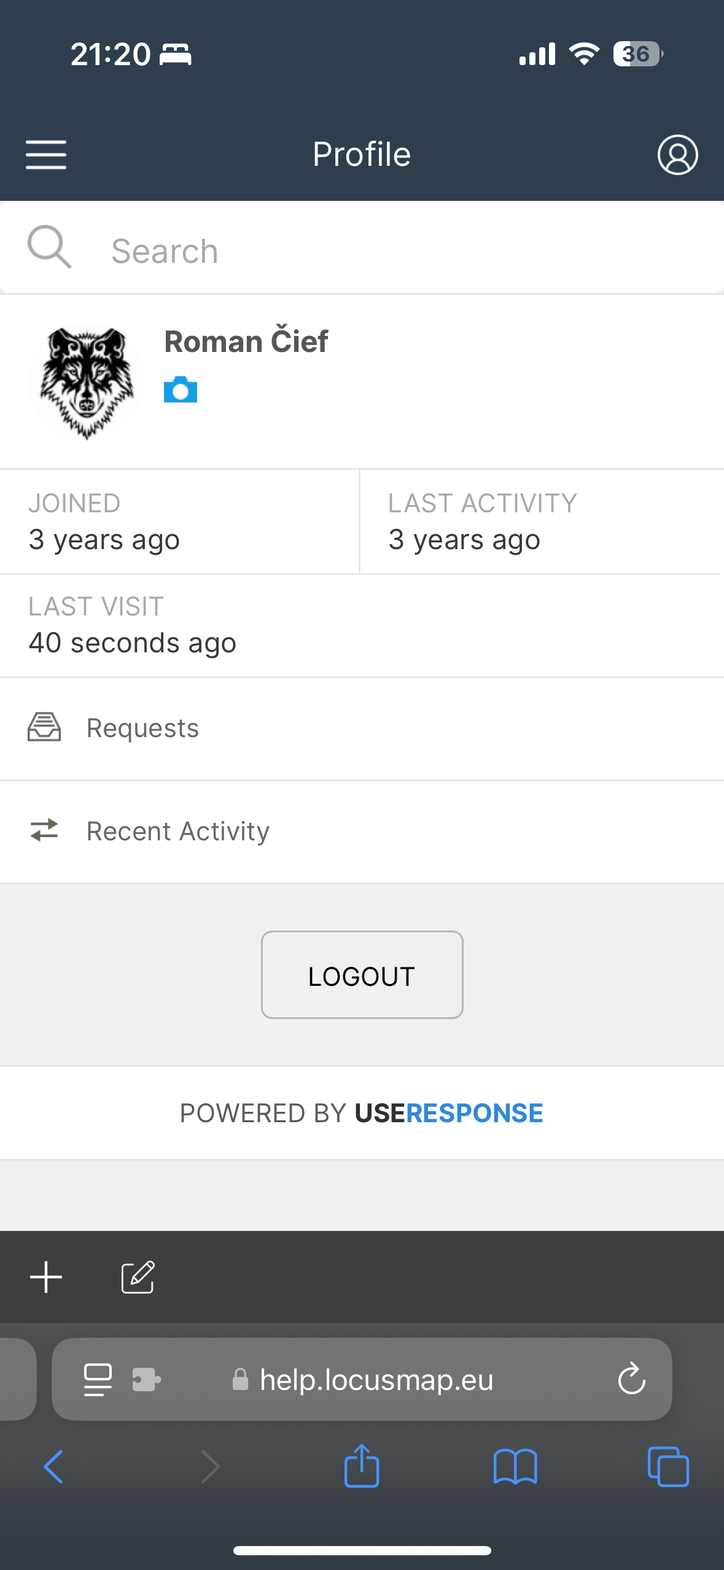Reload the page with refresh icon
The height and width of the screenshot is (1570, 724).
tap(631, 1380)
